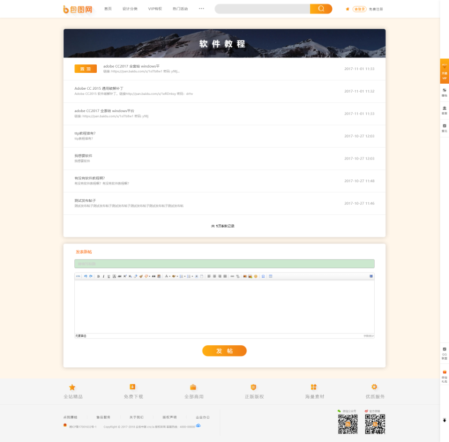Open post 有没有软件教程啊?
The width and height of the screenshot is (449, 442).
point(90,178)
